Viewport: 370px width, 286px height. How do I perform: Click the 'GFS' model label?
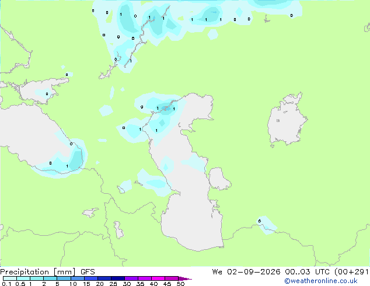[x=88, y=272]
